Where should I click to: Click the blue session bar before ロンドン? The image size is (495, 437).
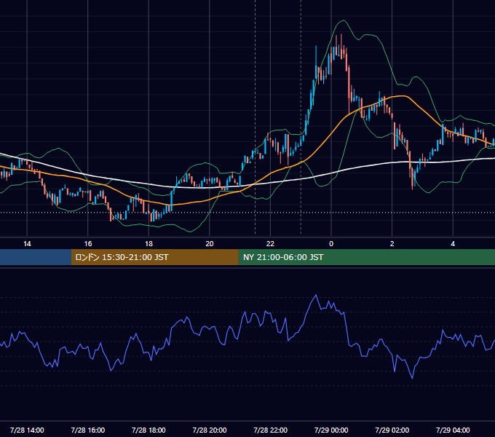pyautogui.click(x=36, y=257)
